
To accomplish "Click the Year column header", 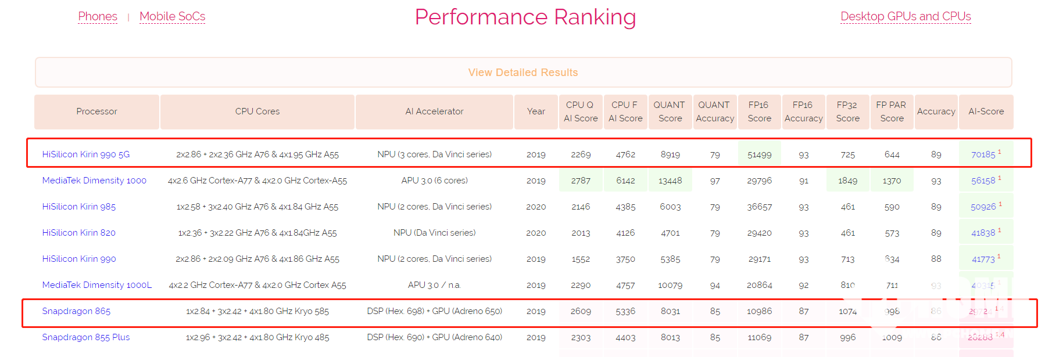I will (x=536, y=111).
